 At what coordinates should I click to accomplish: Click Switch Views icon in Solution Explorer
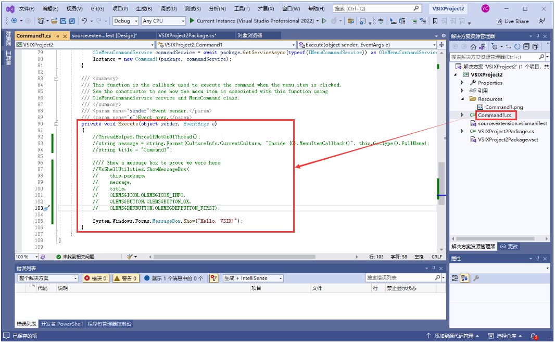point(482,46)
